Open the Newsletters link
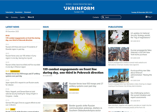 [x=19, y=12]
